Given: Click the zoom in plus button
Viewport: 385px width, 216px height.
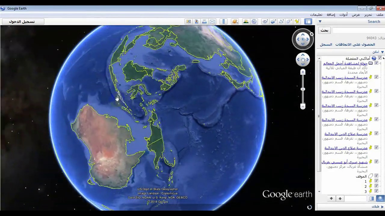Looking at the screenshot, I should pos(303,72).
